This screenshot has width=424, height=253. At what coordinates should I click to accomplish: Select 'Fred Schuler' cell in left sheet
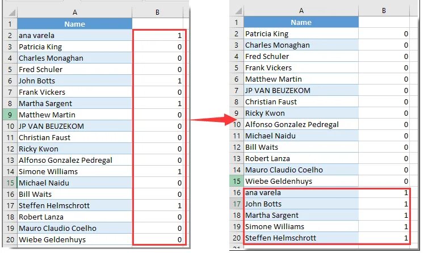74,69
